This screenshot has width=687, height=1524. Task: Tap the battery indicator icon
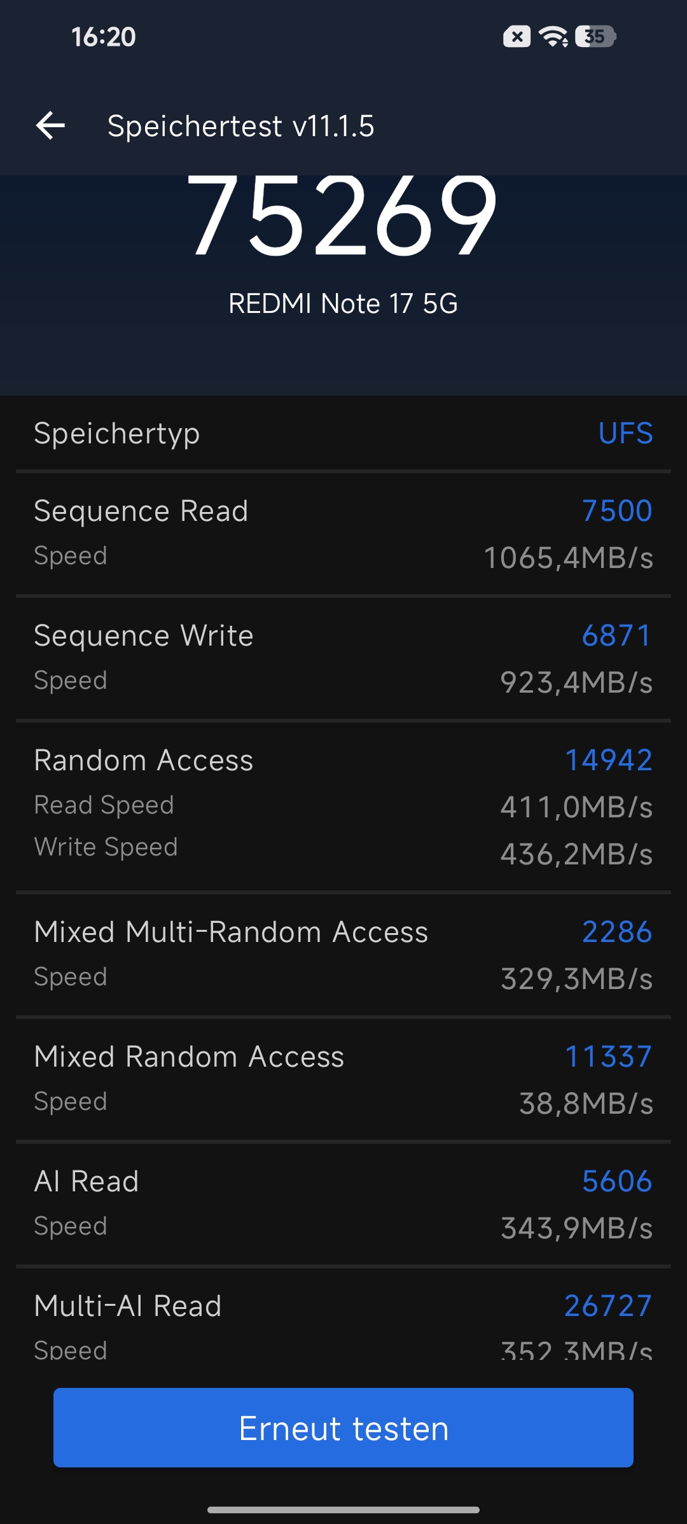[595, 36]
